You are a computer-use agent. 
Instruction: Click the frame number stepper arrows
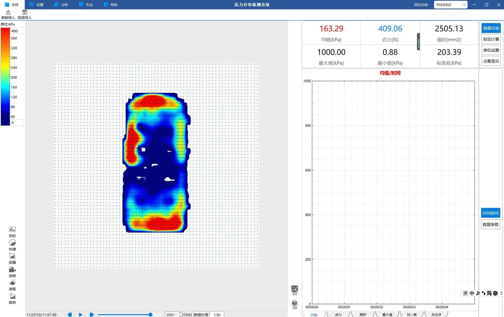pos(180,315)
